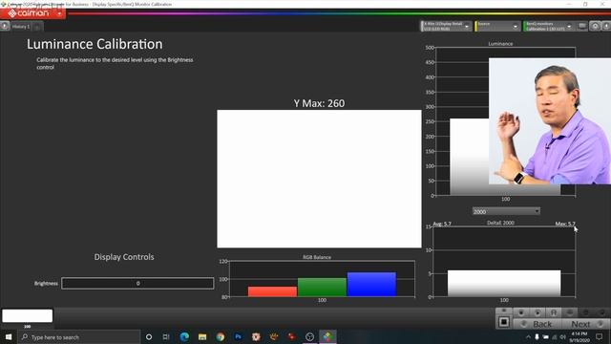
Task: Open the settings gear in top toolbar
Action: coord(595,26)
